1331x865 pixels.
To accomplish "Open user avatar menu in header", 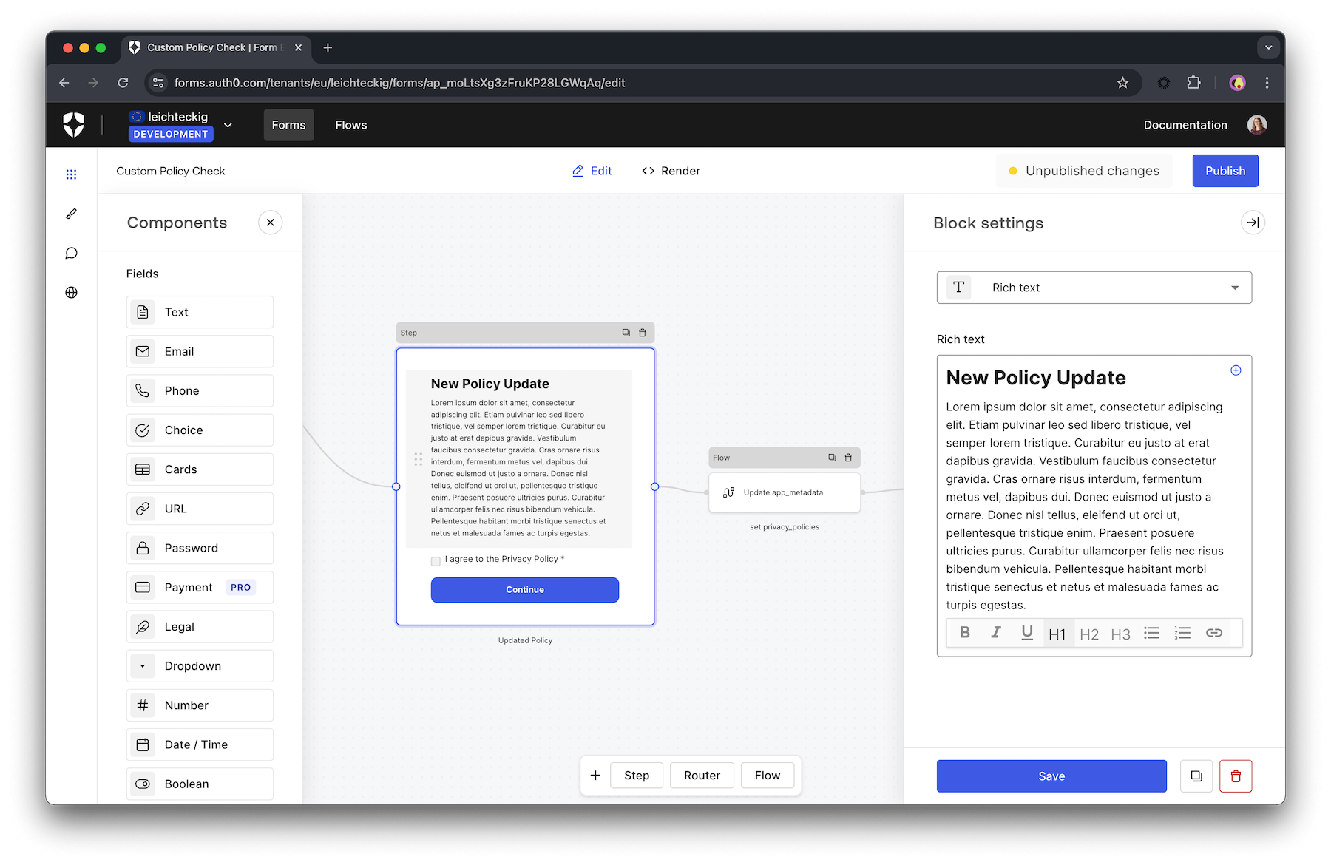I will (1257, 125).
